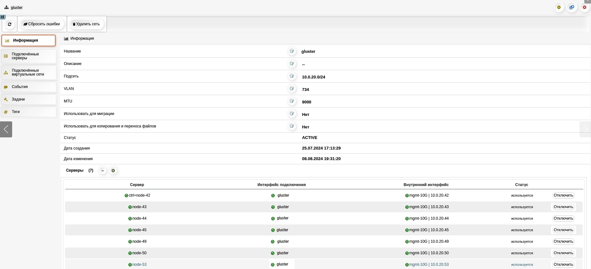The image size is (591, 269).
Task: Click mgmt-10G | 10.0.20.45 interface
Action: pyautogui.click(x=429, y=230)
